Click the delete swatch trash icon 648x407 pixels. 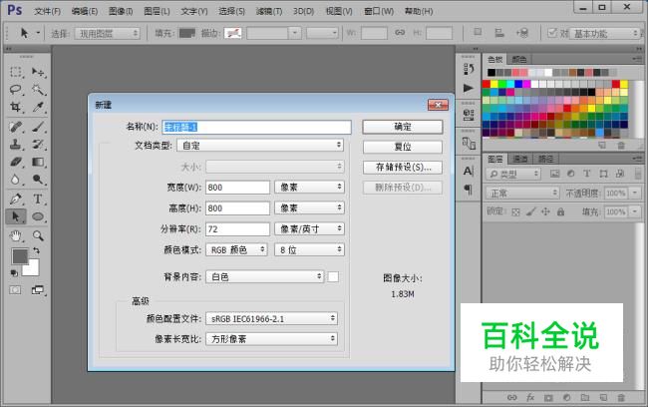[x=621, y=146]
